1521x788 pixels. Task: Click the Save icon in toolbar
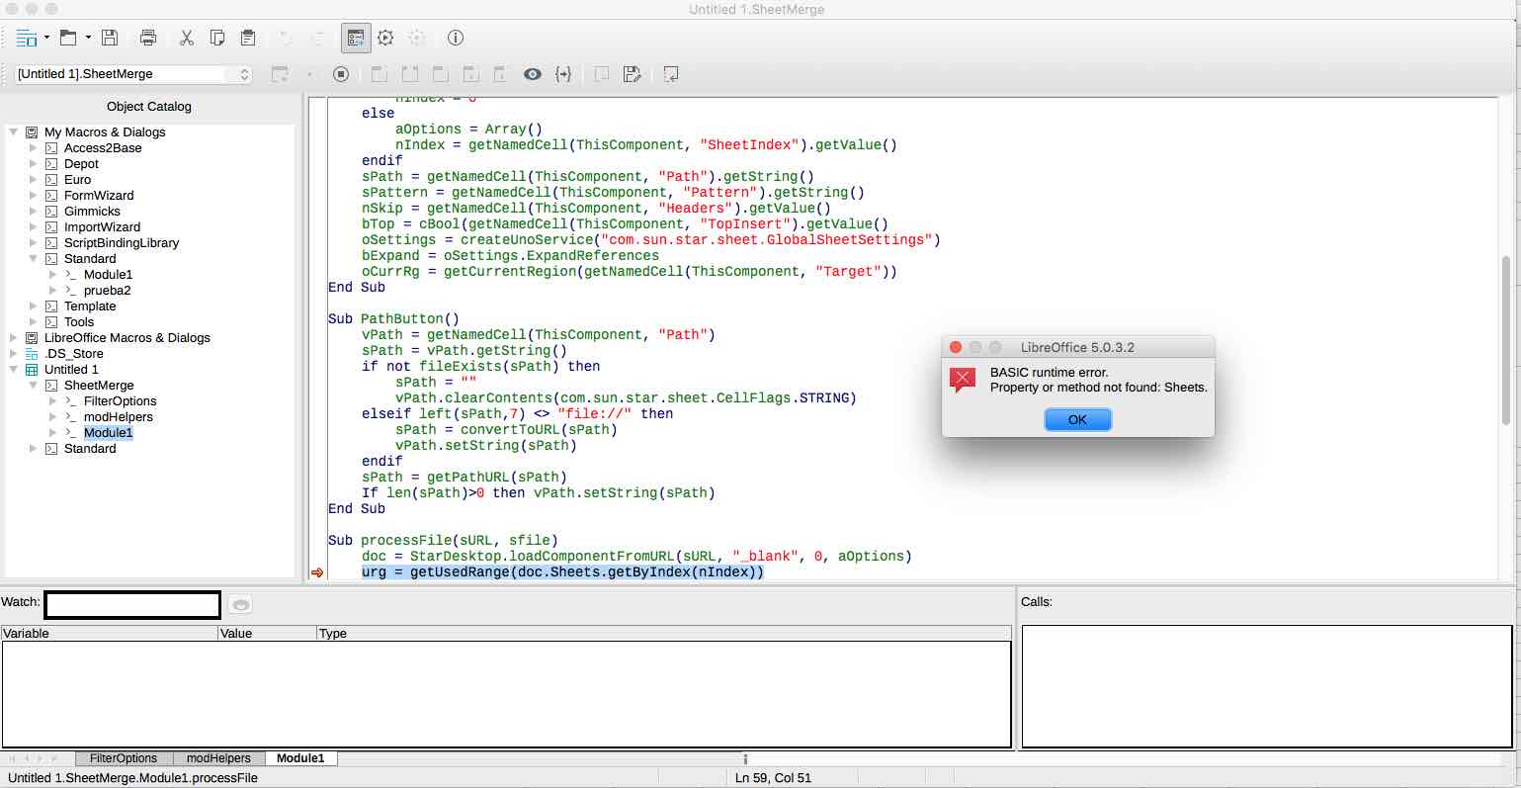click(x=110, y=38)
